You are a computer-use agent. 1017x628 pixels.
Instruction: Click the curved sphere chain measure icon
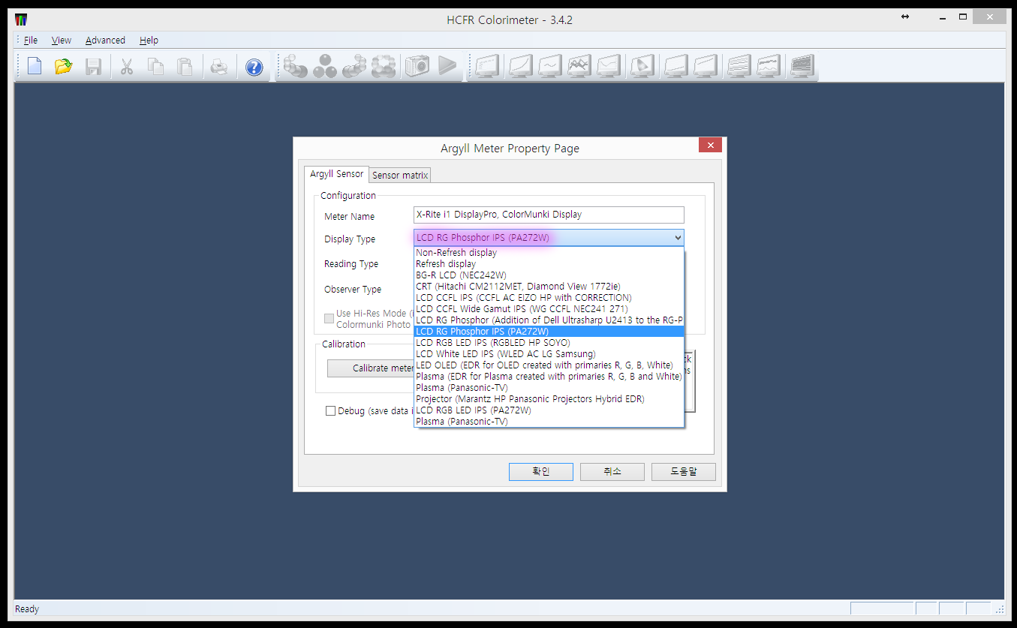354,67
